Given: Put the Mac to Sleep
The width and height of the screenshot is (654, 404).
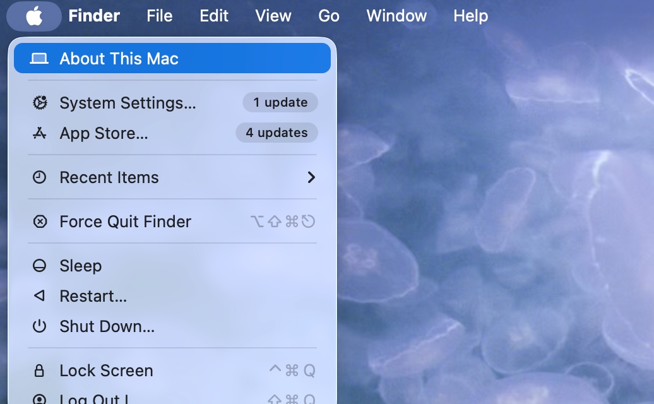Looking at the screenshot, I should [172, 266].
